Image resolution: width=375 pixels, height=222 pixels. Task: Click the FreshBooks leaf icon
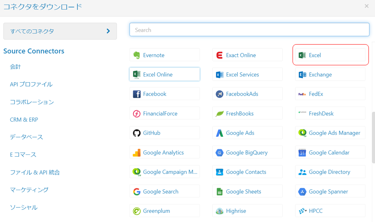219,114
